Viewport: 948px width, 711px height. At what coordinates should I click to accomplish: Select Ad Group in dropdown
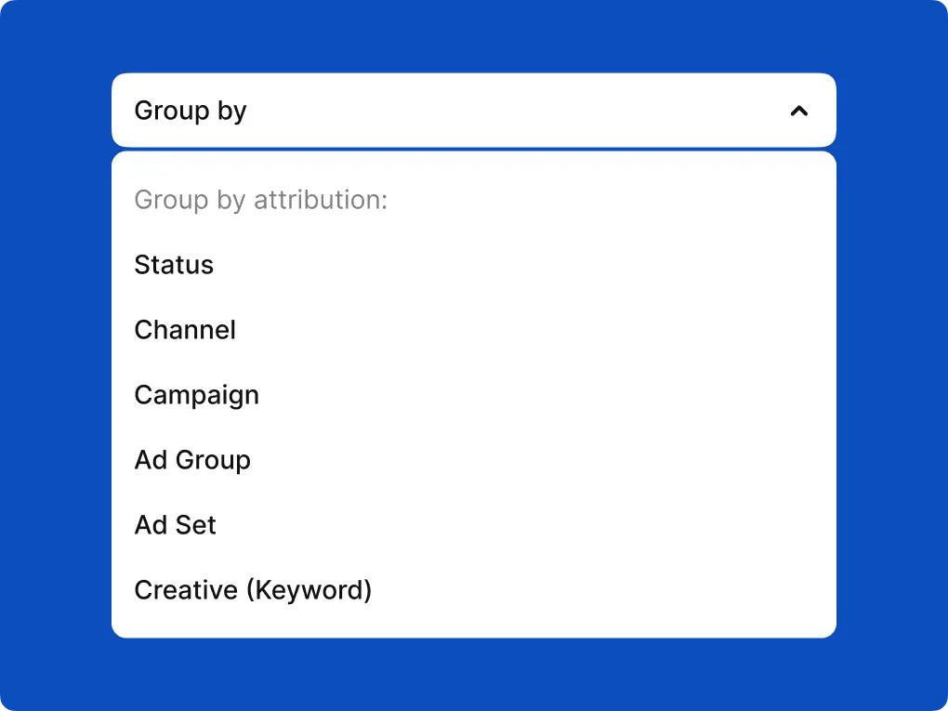192,461
